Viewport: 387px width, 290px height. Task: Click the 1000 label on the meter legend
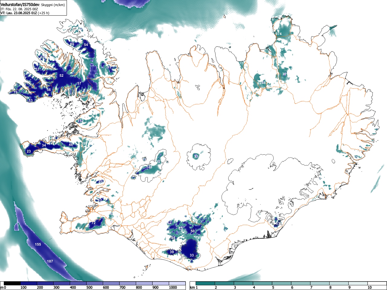click(x=173, y=288)
